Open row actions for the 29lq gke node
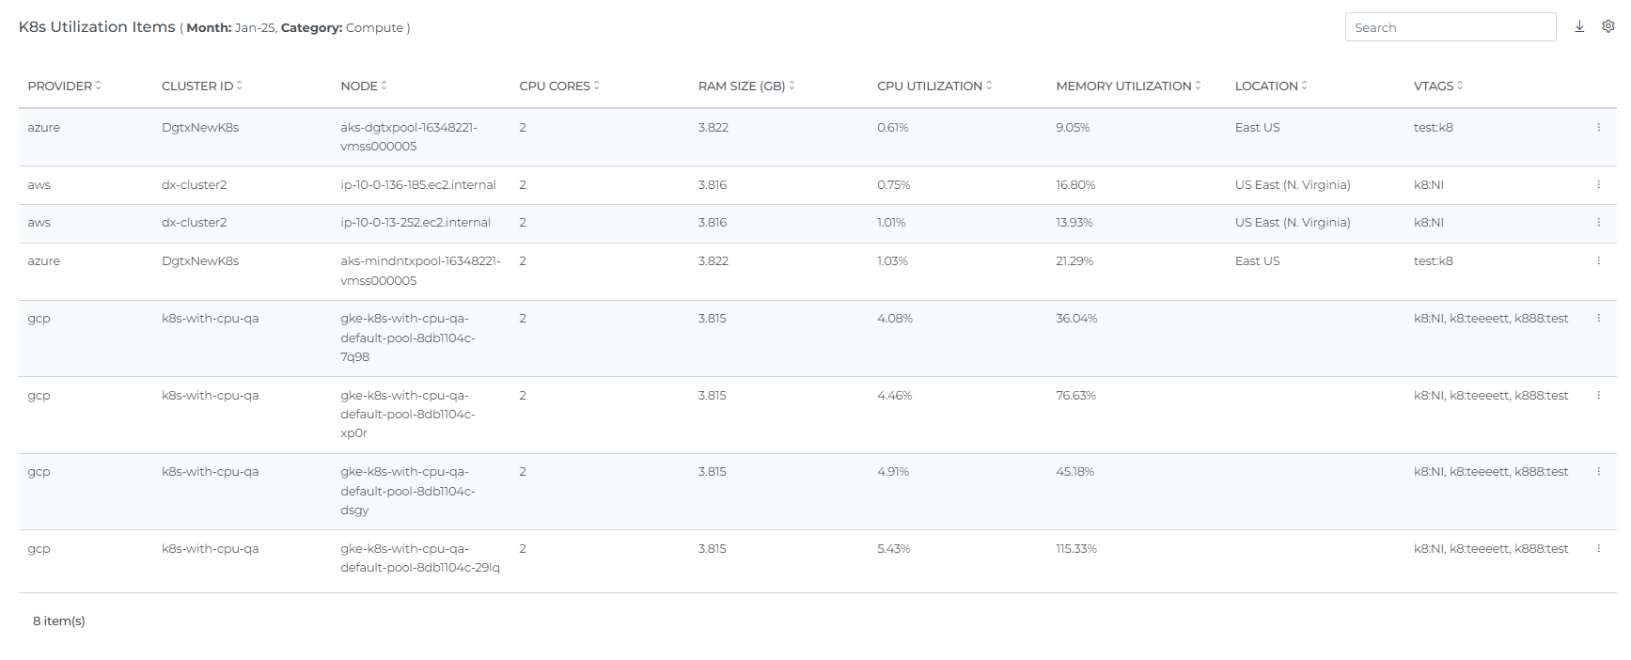 click(1598, 548)
